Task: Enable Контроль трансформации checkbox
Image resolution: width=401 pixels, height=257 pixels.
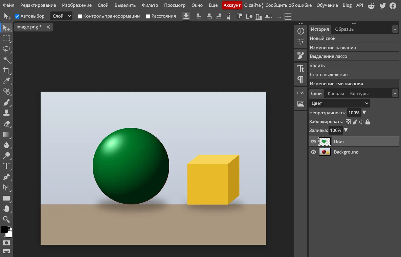Action: (80, 16)
